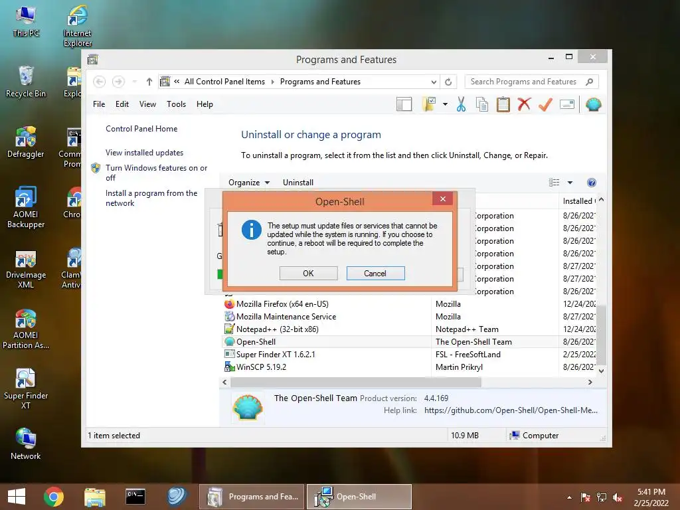680x510 pixels.
Task: Click the list scroll down arrow
Action: tap(601, 371)
